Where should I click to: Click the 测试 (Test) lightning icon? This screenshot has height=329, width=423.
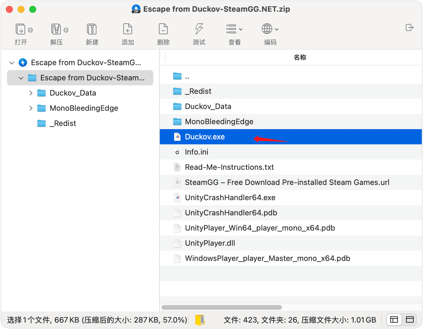click(199, 30)
